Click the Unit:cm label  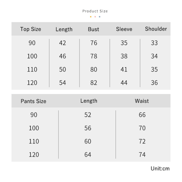click(x=160, y=169)
